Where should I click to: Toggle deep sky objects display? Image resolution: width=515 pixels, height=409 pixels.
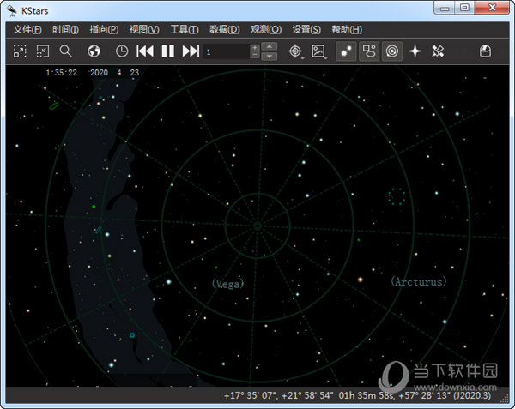click(x=369, y=51)
